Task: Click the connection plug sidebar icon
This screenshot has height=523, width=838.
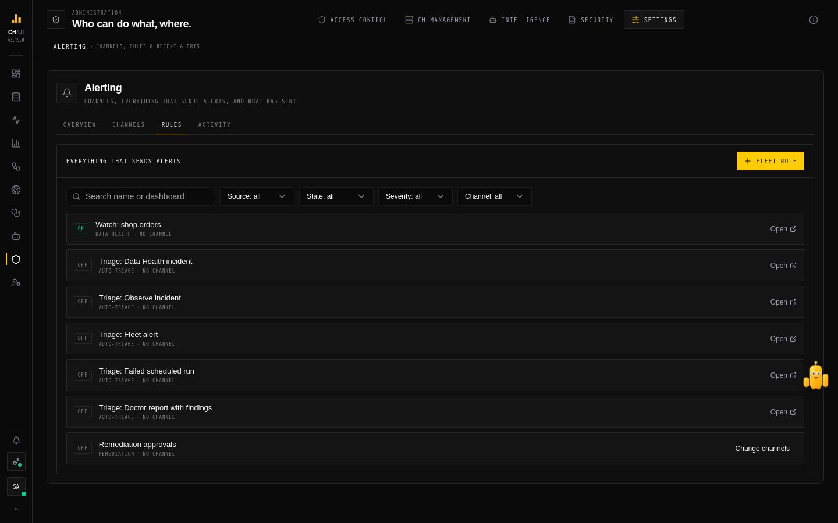Action: tap(16, 462)
